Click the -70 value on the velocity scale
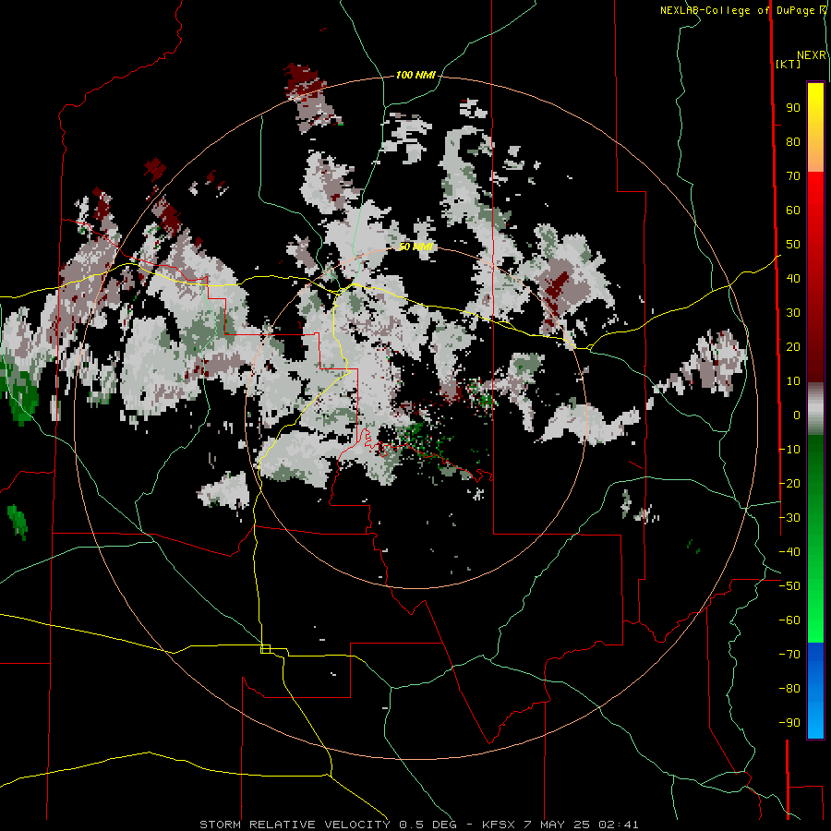The image size is (831, 831). pyautogui.click(x=789, y=655)
